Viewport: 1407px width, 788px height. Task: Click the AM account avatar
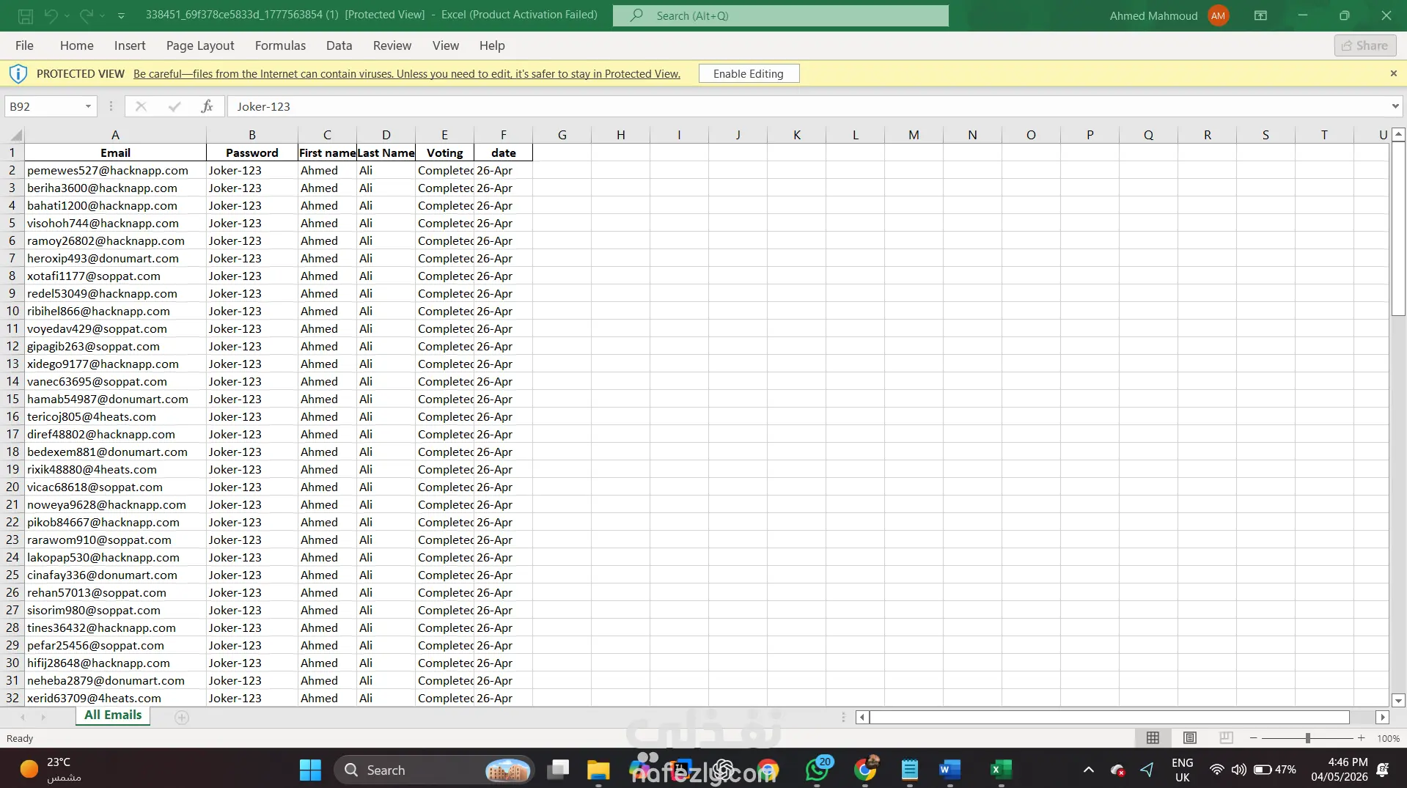pyautogui.click(x=1218, y=15)
